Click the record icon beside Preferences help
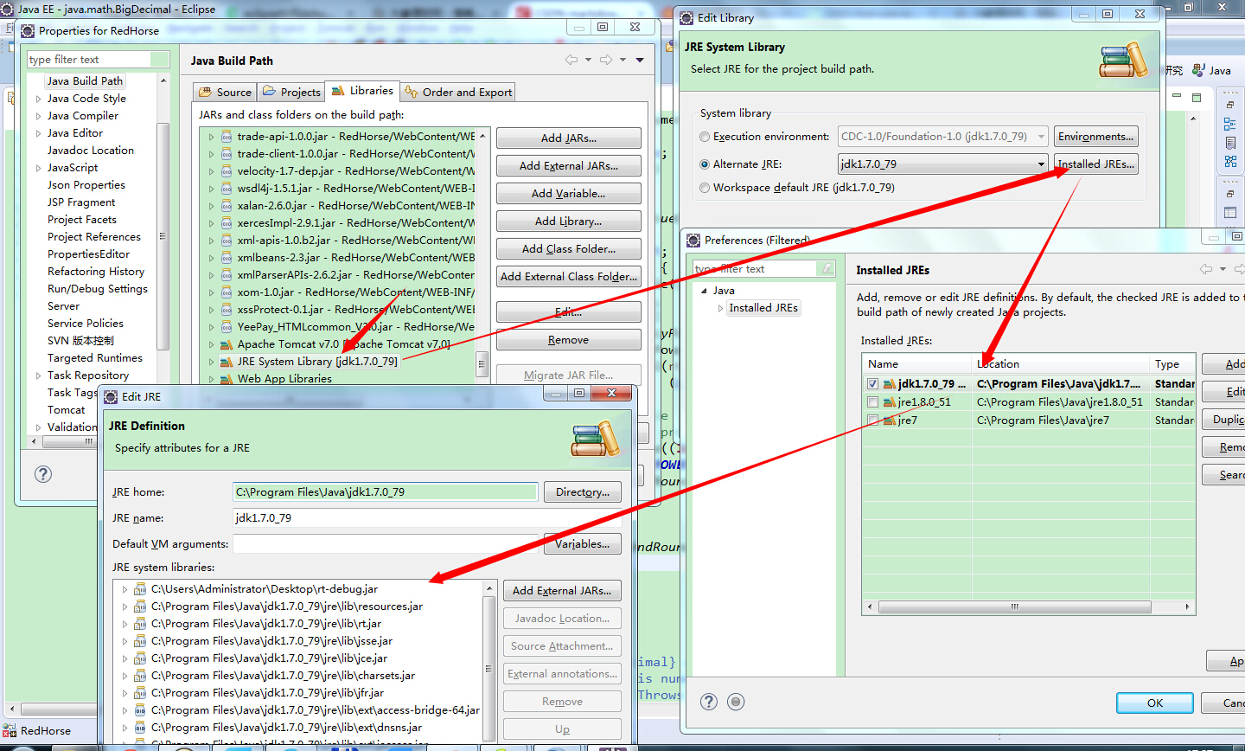Screen dimensions: 1245x751 736,702
